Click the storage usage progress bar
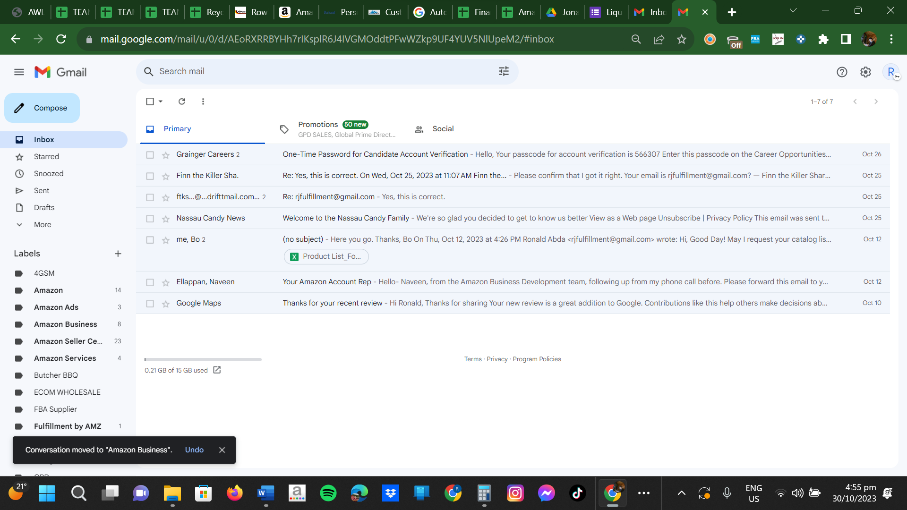 (203, 360)
